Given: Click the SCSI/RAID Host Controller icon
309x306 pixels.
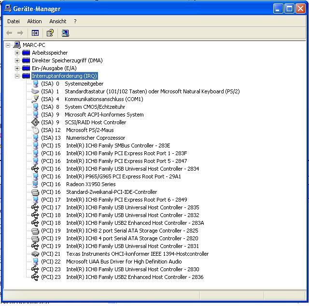Looking at the screenshot, I should pyautogui.click(x=35, y=122).
